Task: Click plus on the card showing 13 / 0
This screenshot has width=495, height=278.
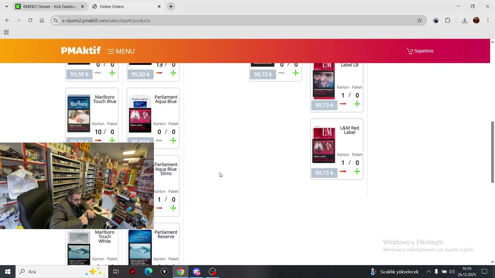Action: point(173,73)
